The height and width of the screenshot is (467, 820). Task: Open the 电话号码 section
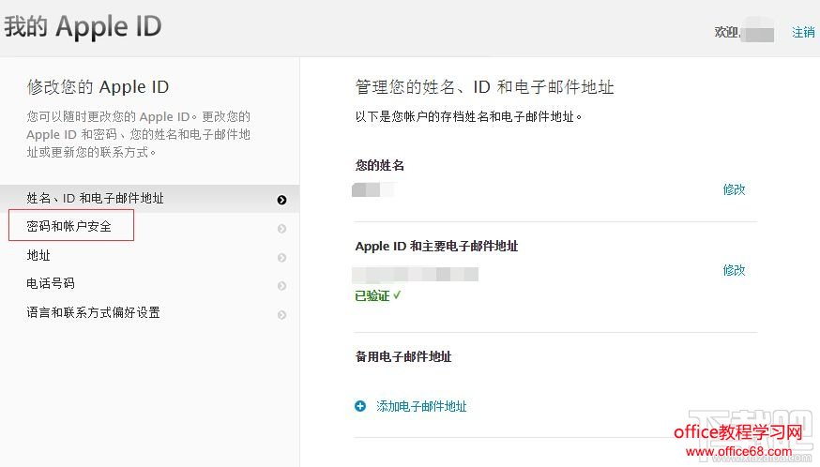(x=51, y=284)
